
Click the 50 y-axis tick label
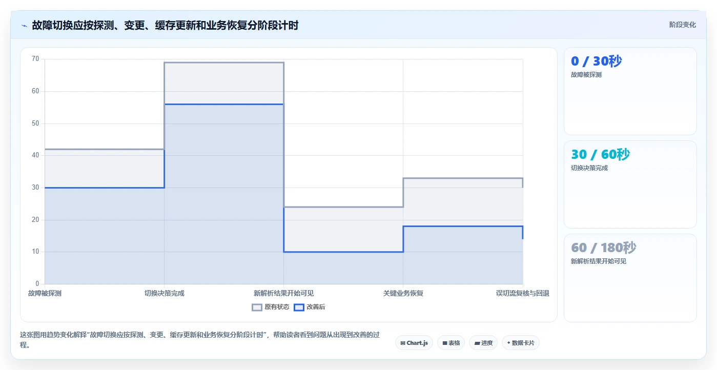(x=35, y=124)
